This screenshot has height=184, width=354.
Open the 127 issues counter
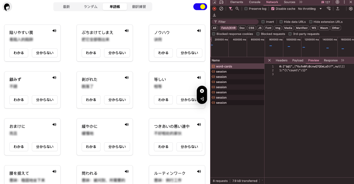coord(326,2)
